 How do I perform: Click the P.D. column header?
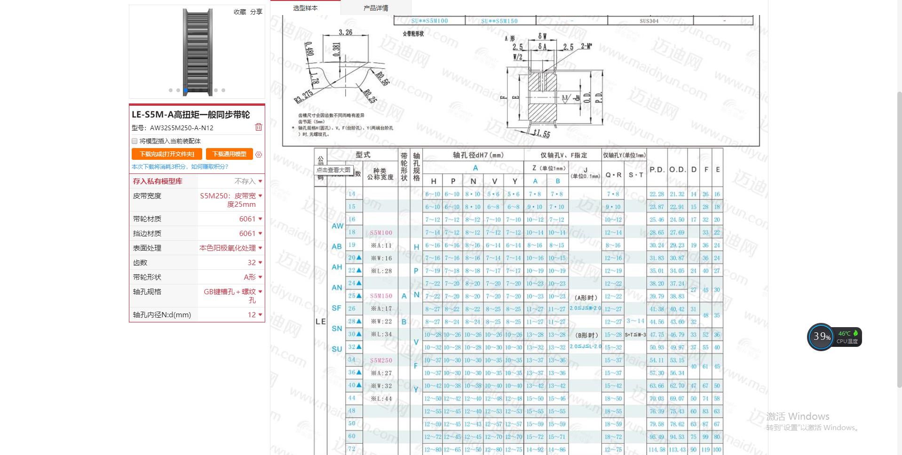[x=657, y=170]
